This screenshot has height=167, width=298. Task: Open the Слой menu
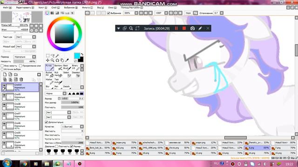pos(55,7)
